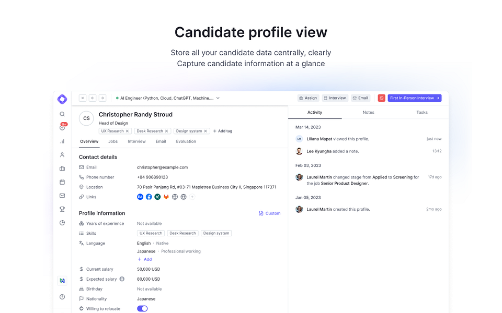The image size is (502, 313).
Task: Open the calendar icon in the sidebar
Action: pyautogui.click(x=62, y=181)
